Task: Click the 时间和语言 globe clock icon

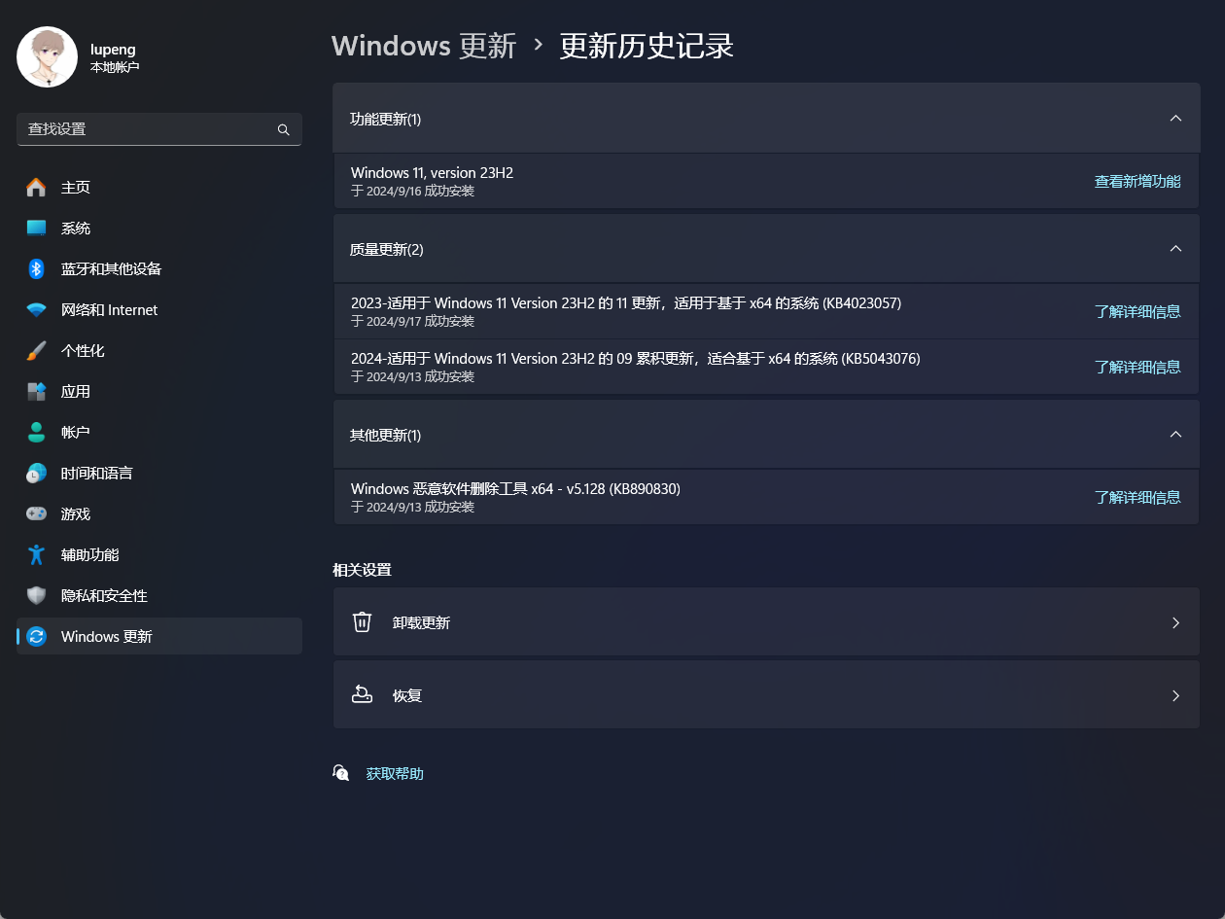Action: 36,473
